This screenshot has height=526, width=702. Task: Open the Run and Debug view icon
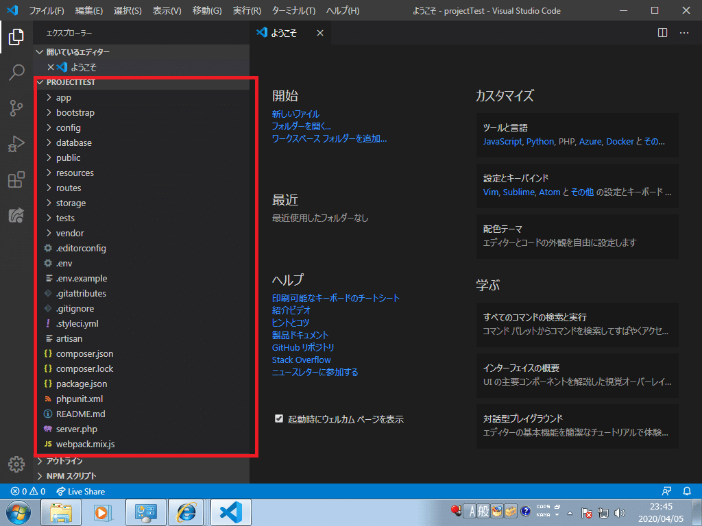pyautogui.click(x=16, y=144)
